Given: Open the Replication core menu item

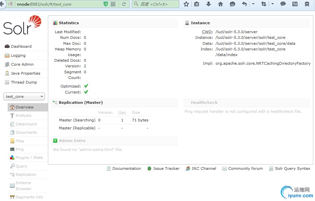Looking at the screenshot, I should coord(26,174).
